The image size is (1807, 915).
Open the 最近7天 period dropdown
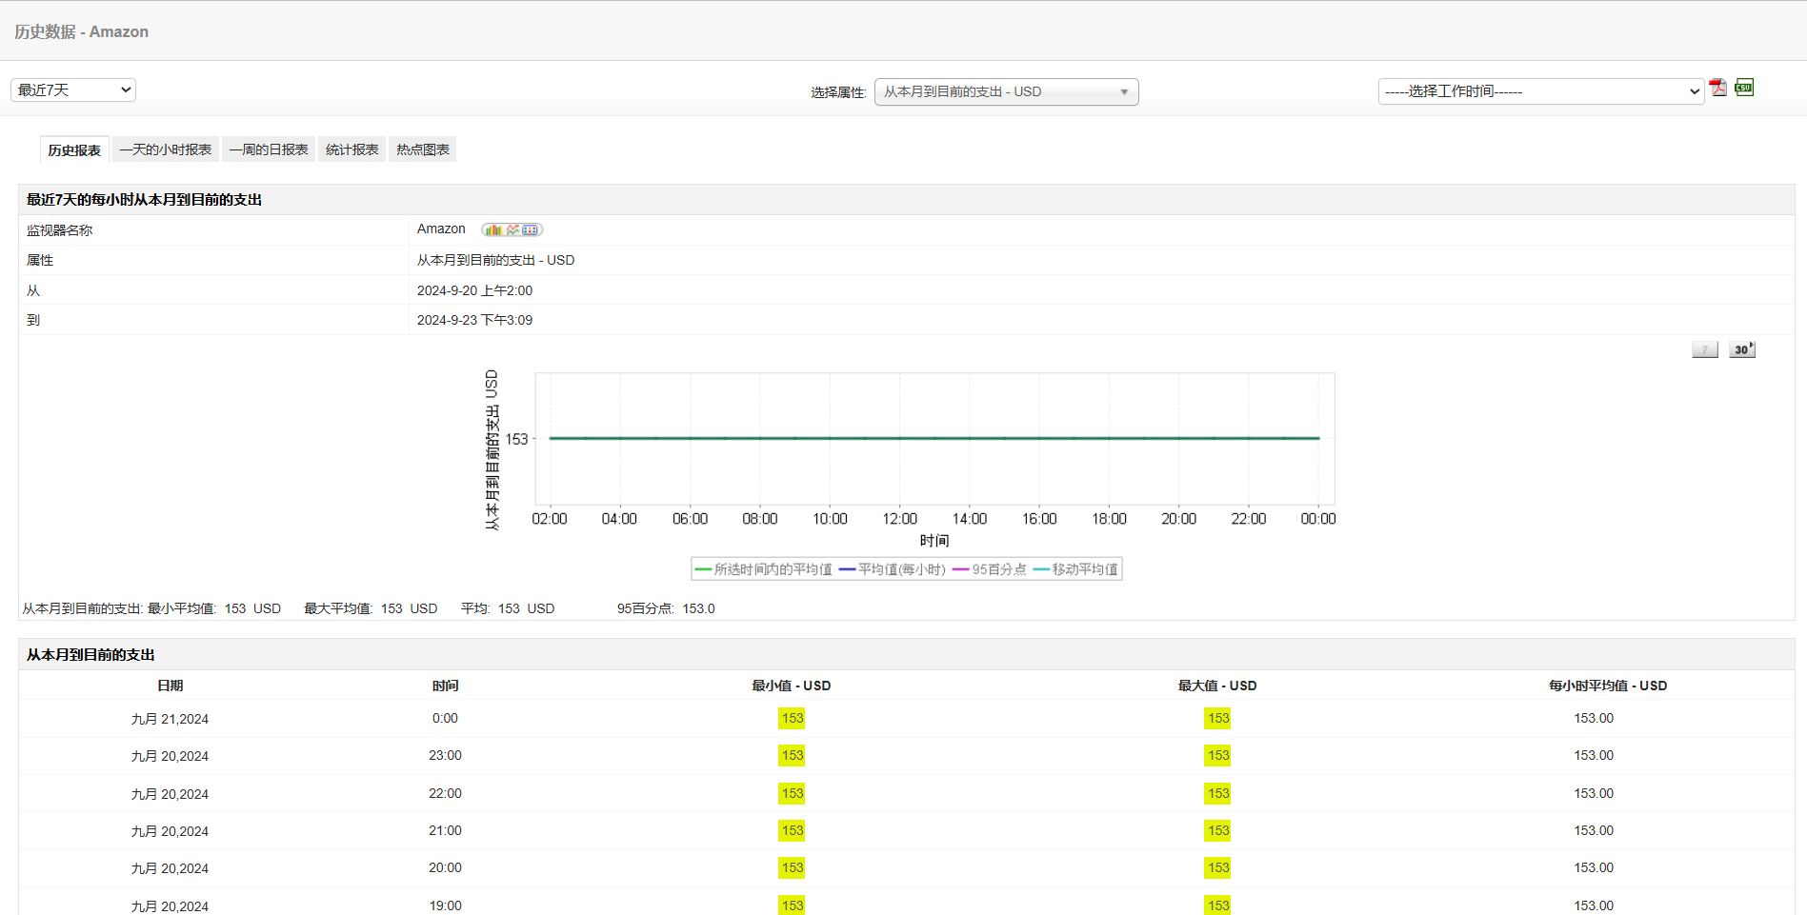(x=73, y=90)
